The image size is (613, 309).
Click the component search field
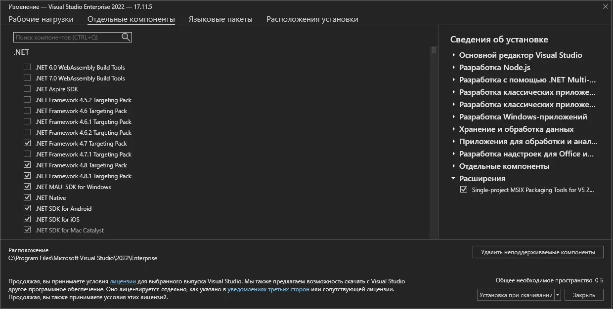[67, 37]
